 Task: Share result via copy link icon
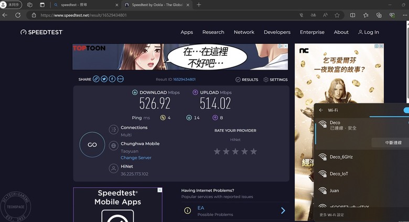(96, 79)
